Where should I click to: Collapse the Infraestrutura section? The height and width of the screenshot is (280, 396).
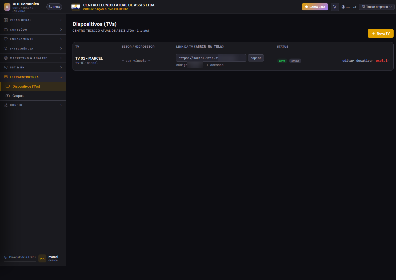pos(33,77)
